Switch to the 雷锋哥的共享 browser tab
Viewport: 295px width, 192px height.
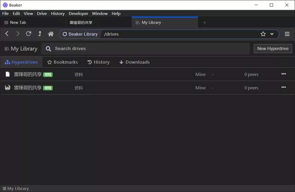pos(99,23)
